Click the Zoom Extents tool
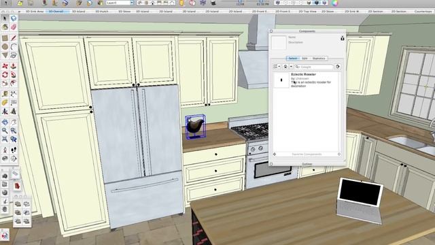435x245 pixels. click(x=5, y=139)
